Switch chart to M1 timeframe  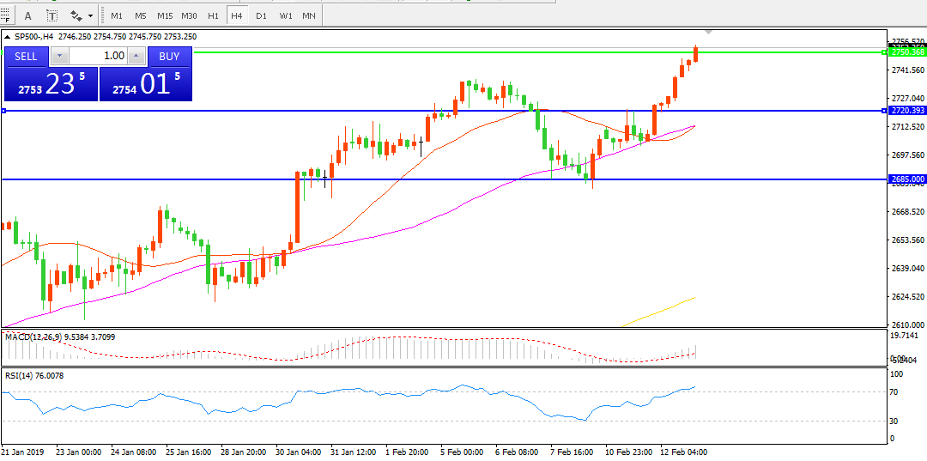pos(117,15)
